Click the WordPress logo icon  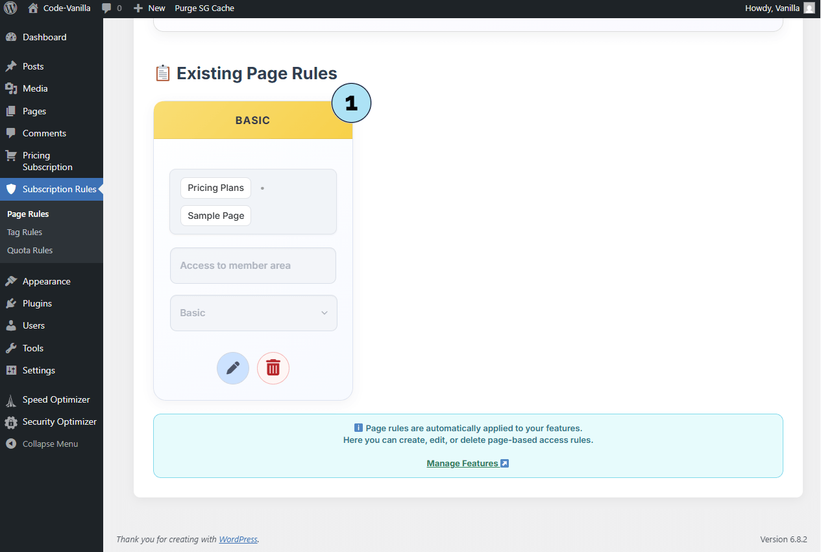click(10, 8)
